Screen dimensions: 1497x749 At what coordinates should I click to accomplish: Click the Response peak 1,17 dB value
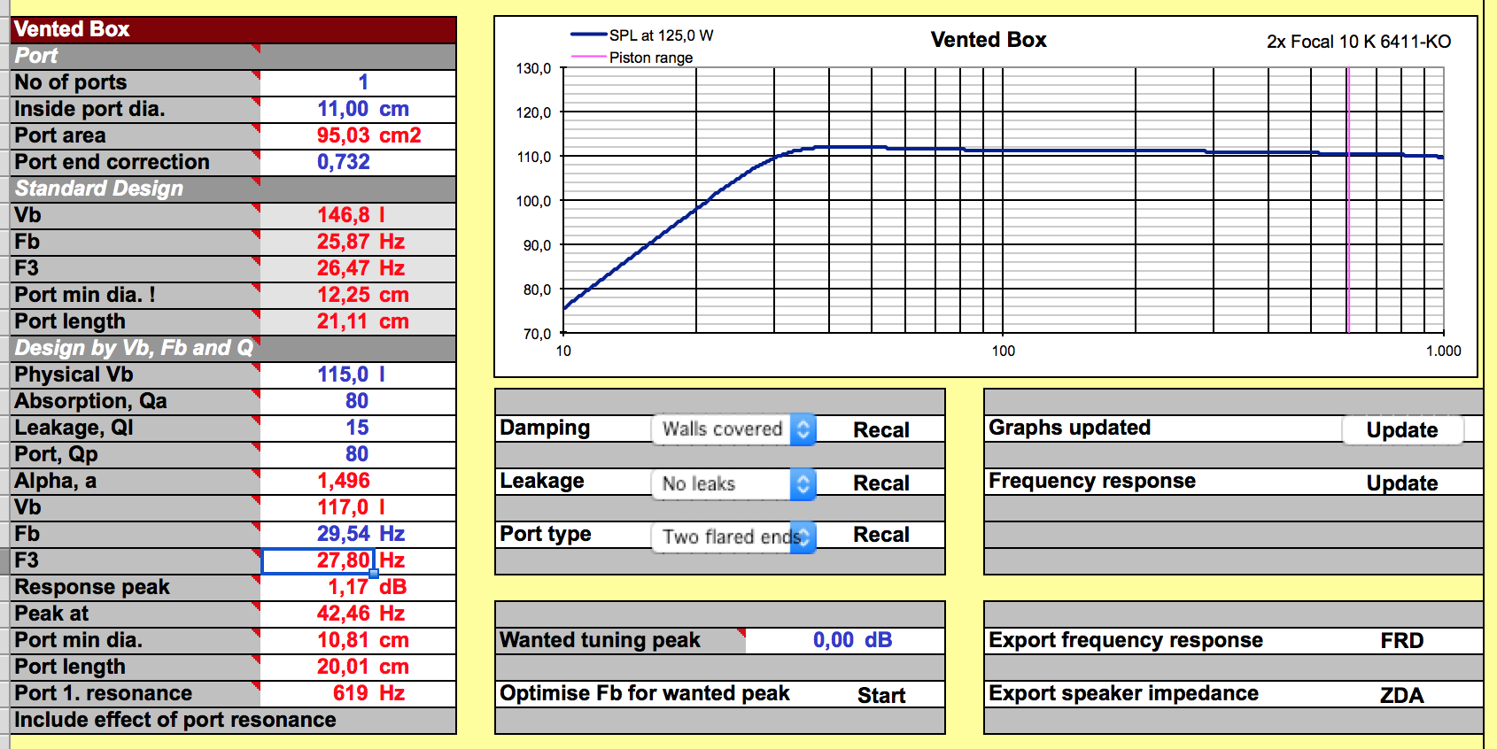(x=358, y=587)
